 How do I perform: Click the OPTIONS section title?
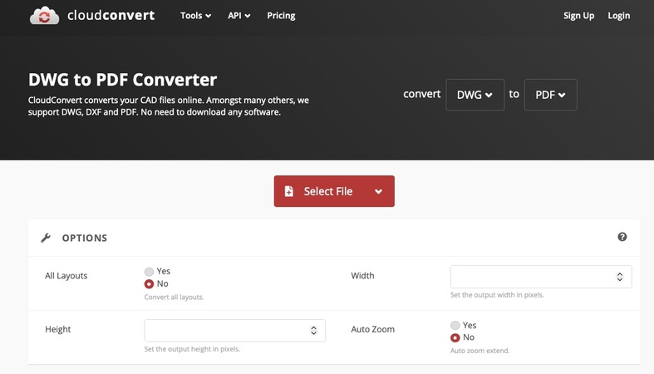[x=85, y=238]
